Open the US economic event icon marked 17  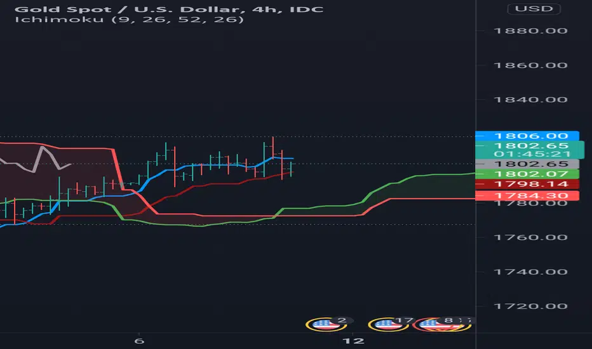point(389,324)
